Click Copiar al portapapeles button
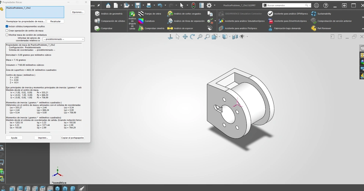Image resolution: width=364 pixels, height=191 pixels. (x=72, y=138)
